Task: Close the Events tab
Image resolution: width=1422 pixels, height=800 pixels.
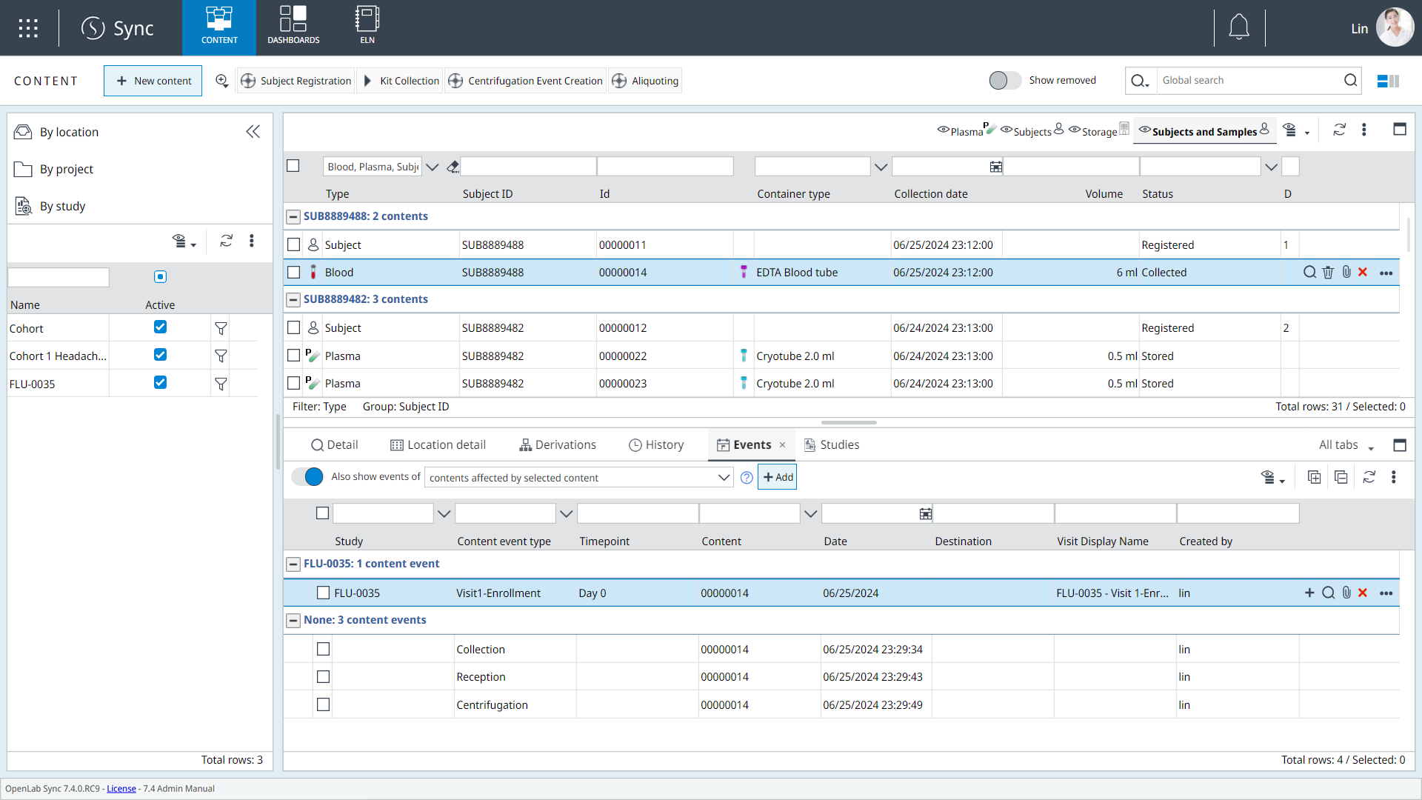Action: 782,445
